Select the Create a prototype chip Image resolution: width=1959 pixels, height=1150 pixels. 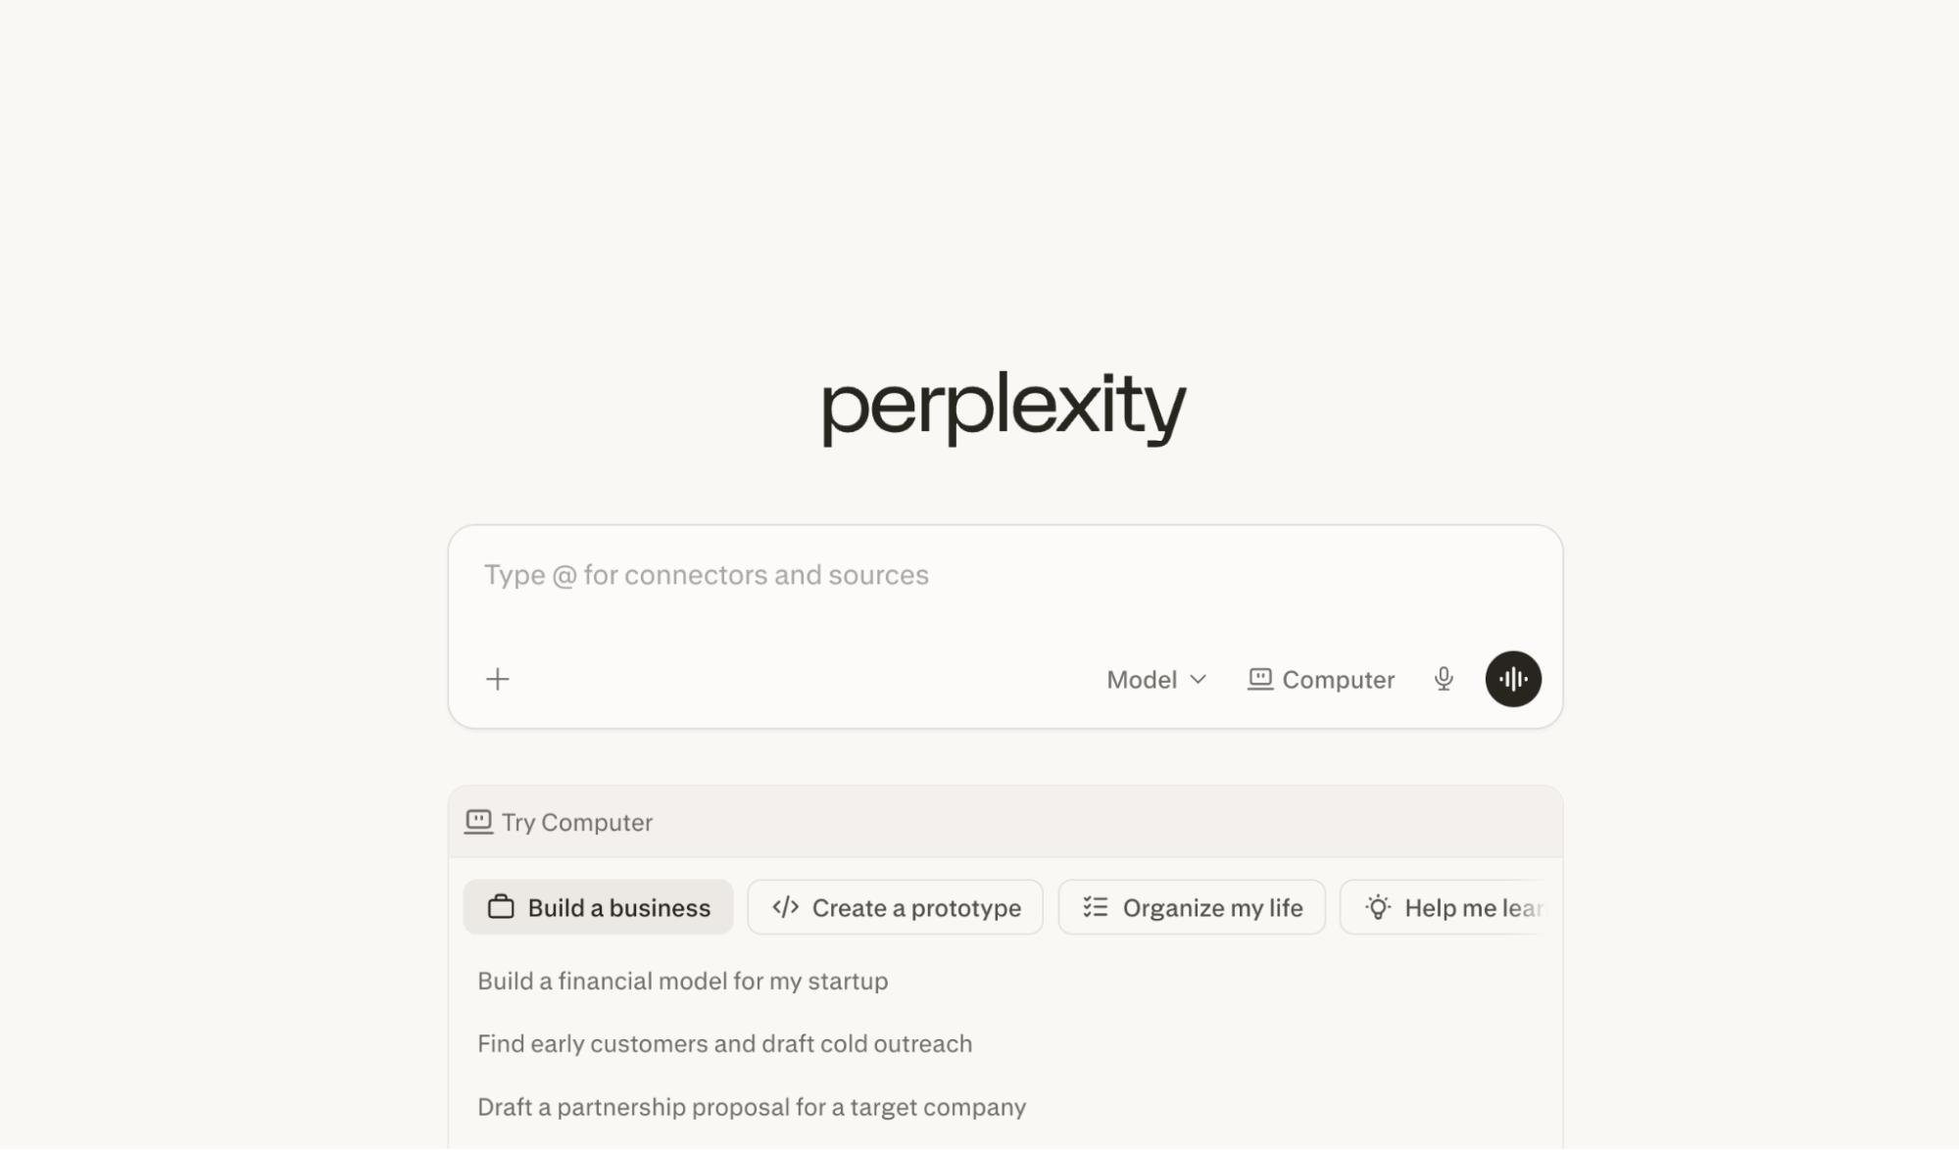(894, 907)
